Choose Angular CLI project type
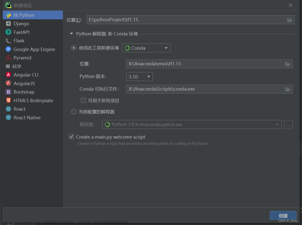The image size is (302, 225). [x=33, y=75]
